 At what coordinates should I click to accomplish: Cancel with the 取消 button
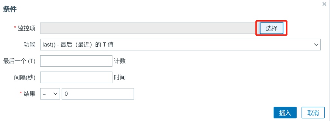point(313,113)
